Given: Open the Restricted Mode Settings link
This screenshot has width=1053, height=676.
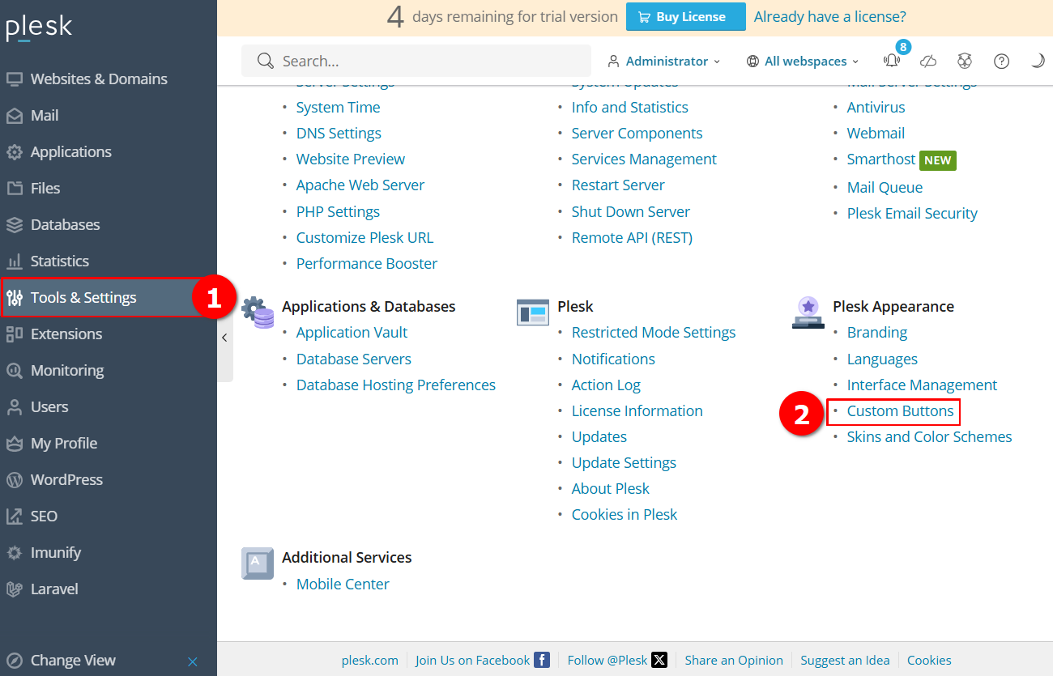Looking at the screenshot, I should [x=654, y=332].
